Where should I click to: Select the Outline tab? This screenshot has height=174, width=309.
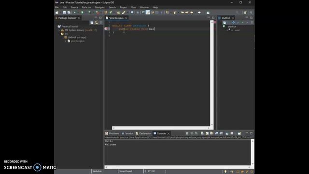pos(226,18)
